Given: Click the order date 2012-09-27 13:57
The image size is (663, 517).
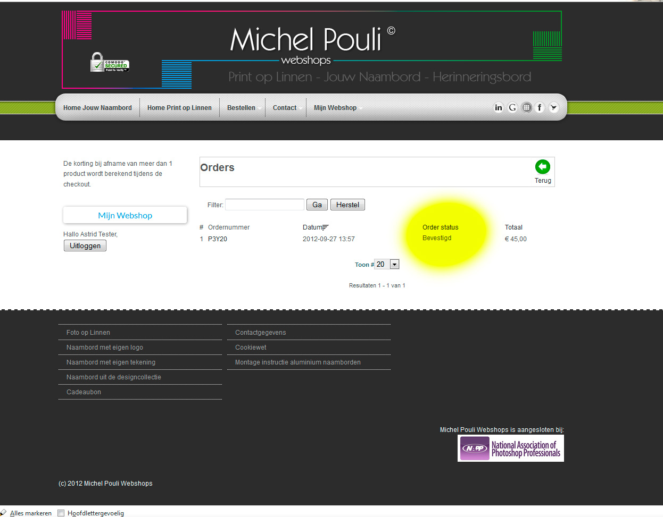Looking at the screenshot, I should click(329, 239).
